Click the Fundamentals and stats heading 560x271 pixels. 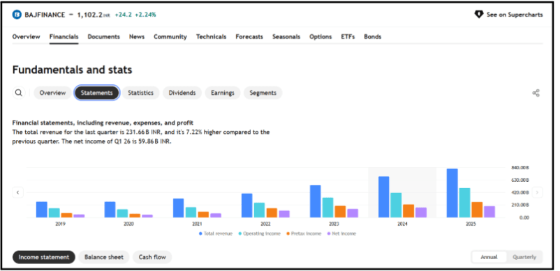point(72,70)
